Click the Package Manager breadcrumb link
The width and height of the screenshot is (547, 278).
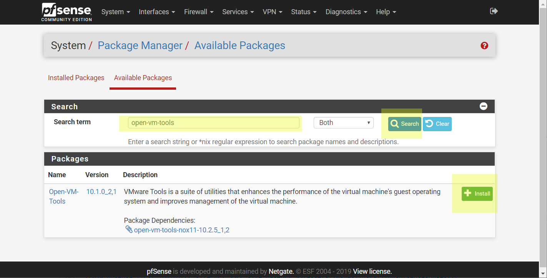140,45
